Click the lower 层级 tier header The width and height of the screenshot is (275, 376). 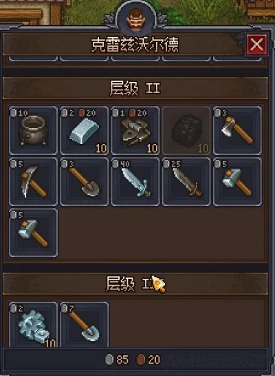coord(135,284)
